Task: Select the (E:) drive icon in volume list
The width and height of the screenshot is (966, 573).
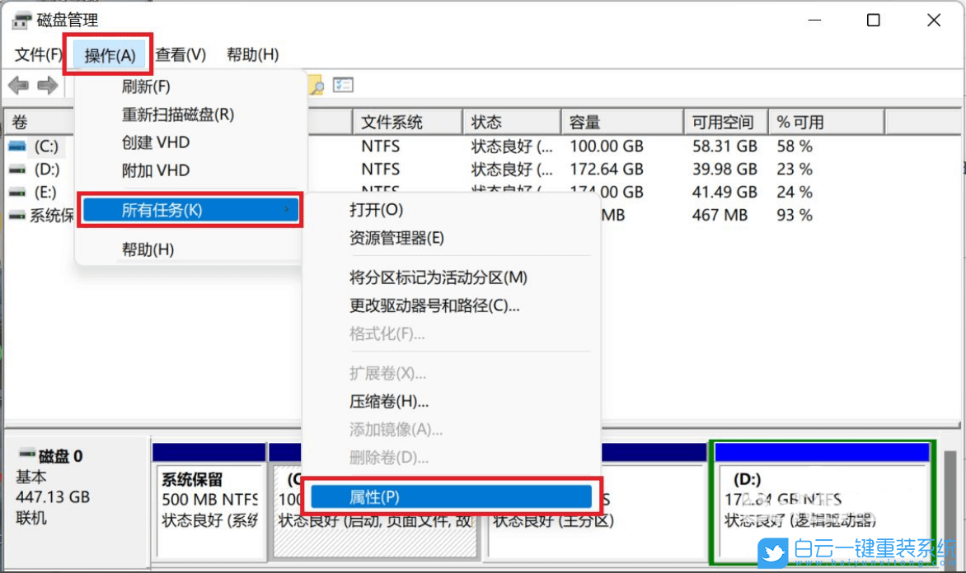Action: [18, 192]
